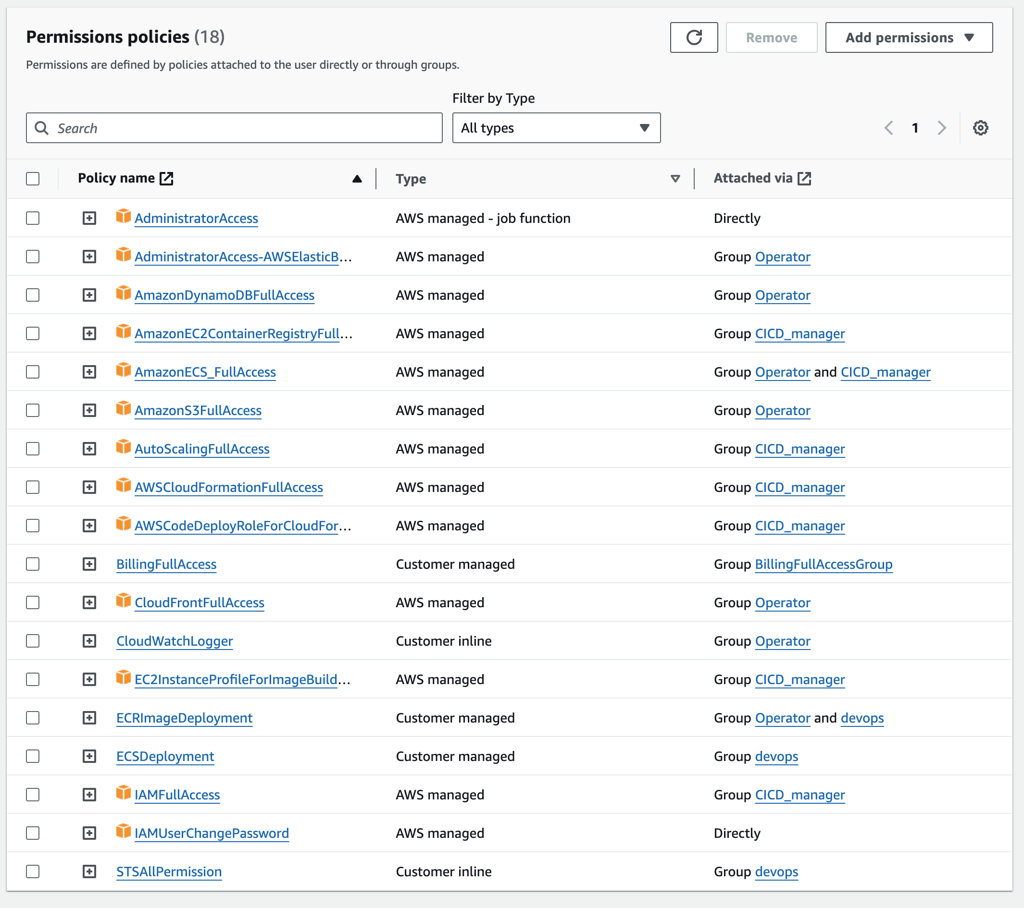Open table preferences gear icon
This screenshot has height=908, width=1024.
pos(980,128)
